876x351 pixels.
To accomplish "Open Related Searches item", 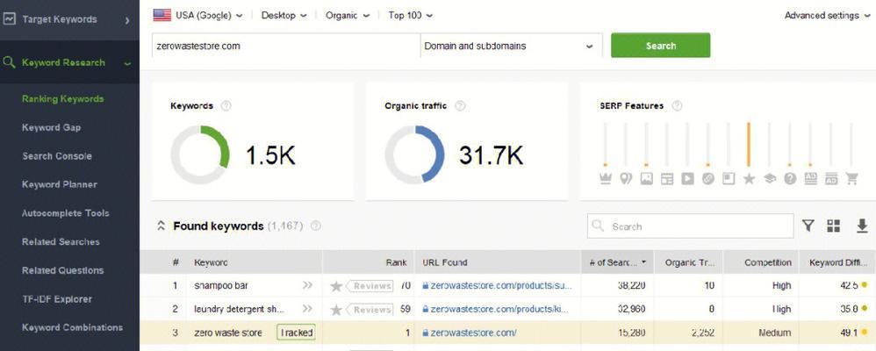I will point(61,241).
